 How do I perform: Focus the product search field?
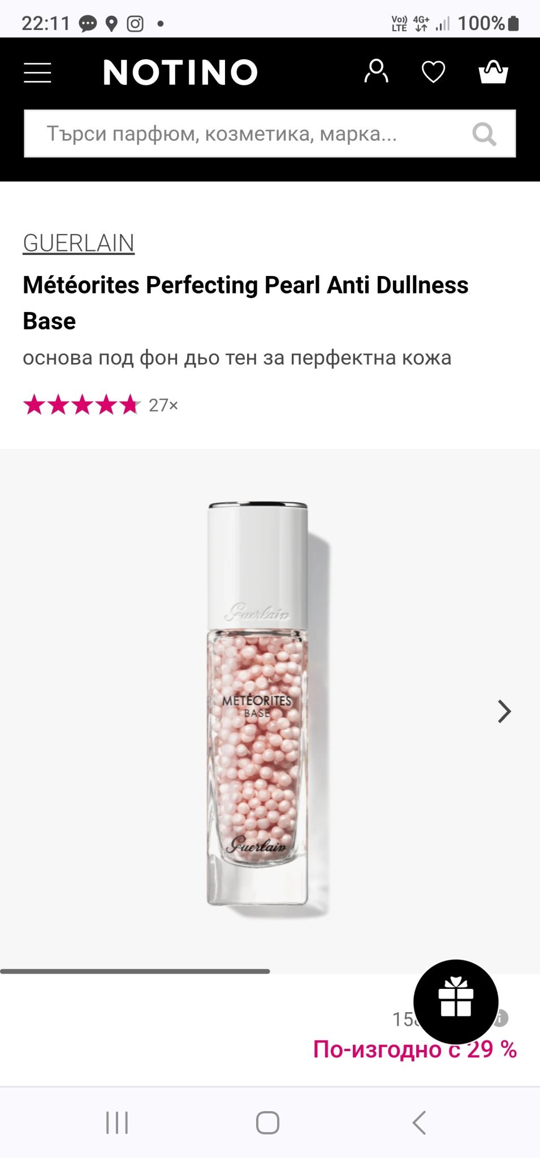[x=270, y=133]
